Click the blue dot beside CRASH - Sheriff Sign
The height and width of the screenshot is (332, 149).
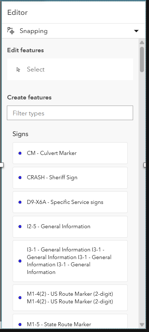point(20,178)
